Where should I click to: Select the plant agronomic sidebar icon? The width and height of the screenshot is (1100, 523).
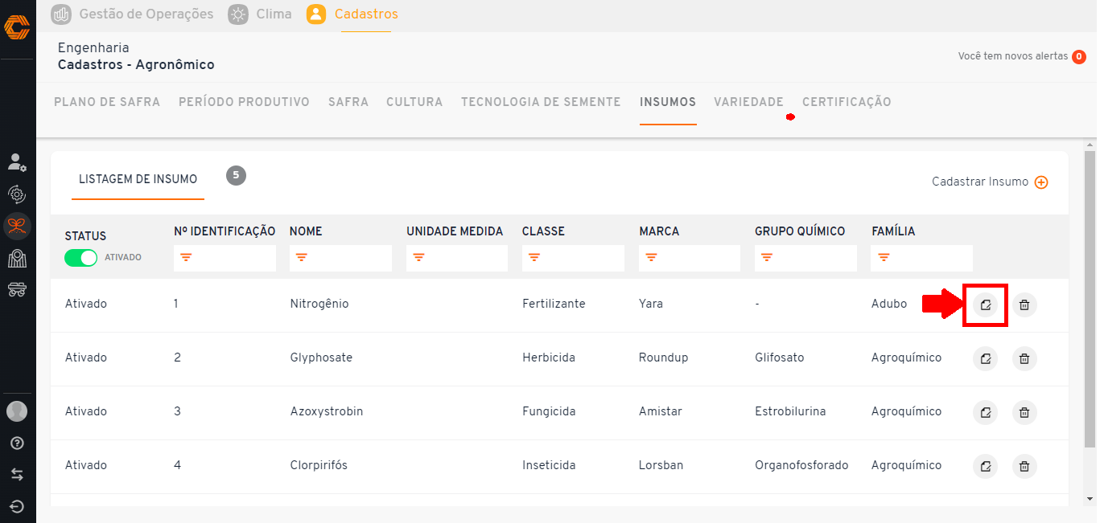[17, 227]
